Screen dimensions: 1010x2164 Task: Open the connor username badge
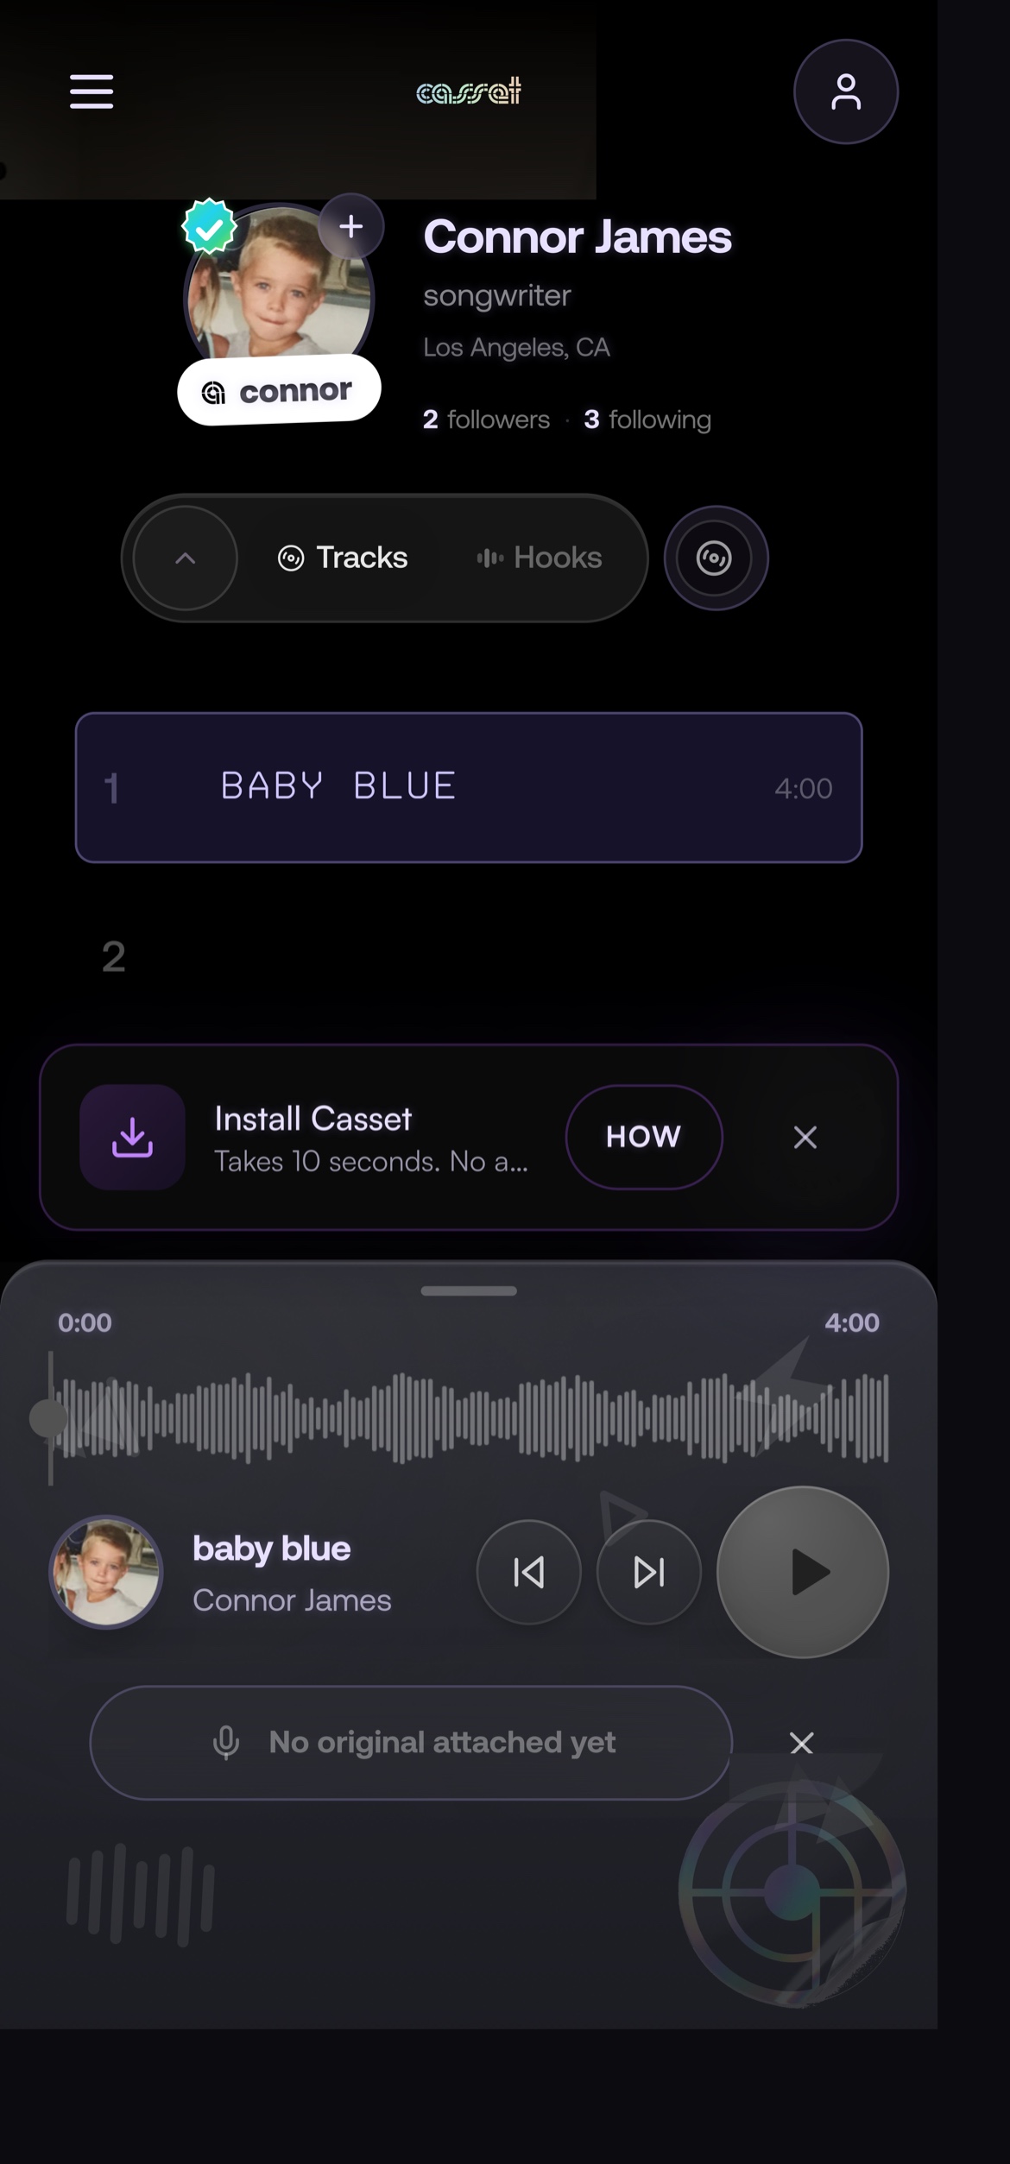(279, 391)
